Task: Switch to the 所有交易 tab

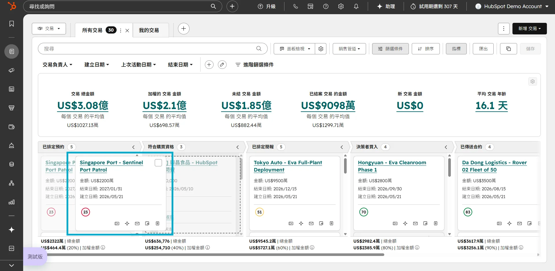Action: pyautogui.click(x=92, y=30)
